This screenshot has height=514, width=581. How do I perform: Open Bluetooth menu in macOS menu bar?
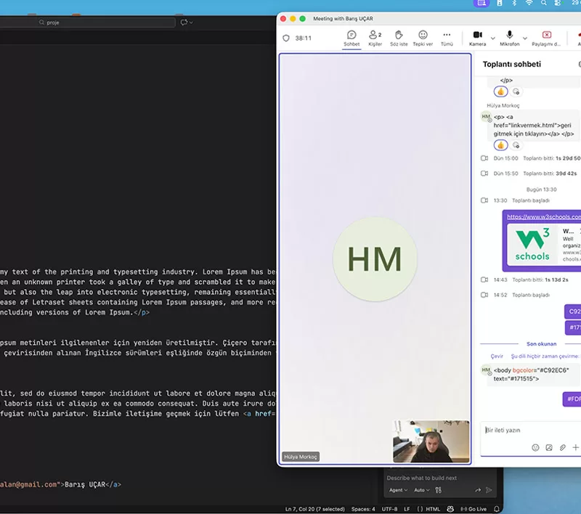[514, 3]
